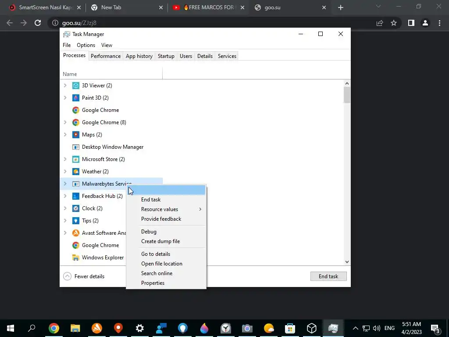This screenshot has height=337, width=449.
Task: Click Chrome's share page icon
Action: tap(380, 23)
